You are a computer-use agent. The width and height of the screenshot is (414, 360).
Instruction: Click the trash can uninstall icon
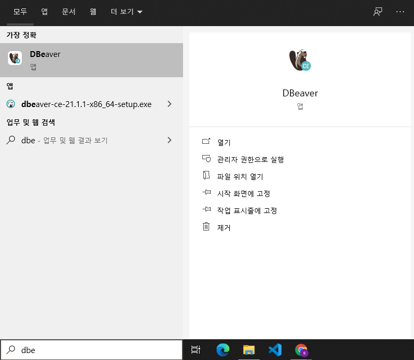coord(206,226)
